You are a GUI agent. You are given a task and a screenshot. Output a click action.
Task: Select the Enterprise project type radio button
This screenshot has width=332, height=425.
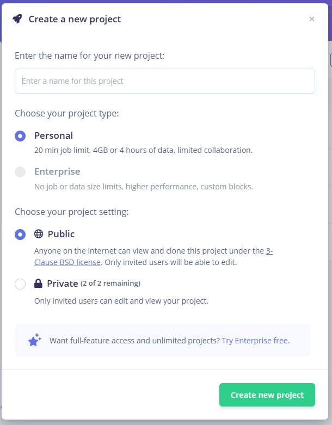pyautogui.click(x=20, y=172)
